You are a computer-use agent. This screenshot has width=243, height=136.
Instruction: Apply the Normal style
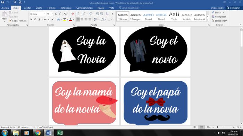123,17
